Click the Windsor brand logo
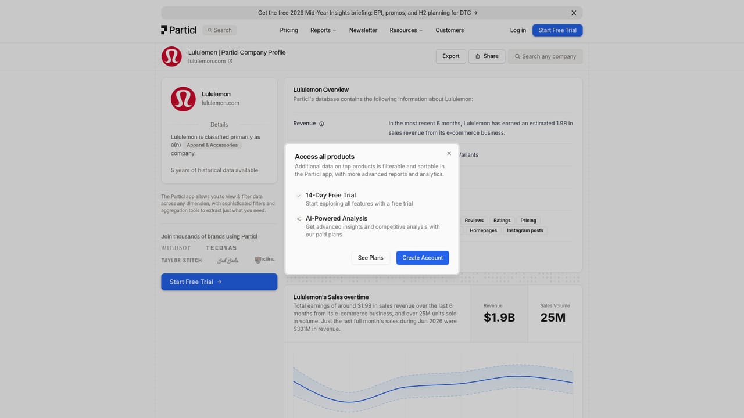Image resolution: width=744 pixels, height=418 pixels. pos(176,248)
